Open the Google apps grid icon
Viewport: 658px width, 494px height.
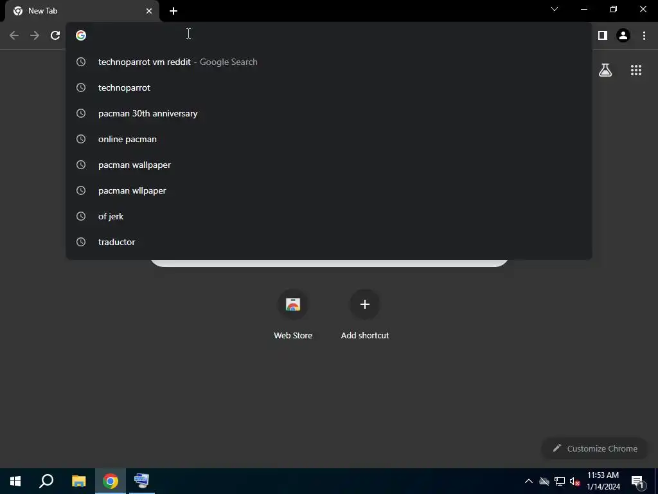[x=636, y=70]
